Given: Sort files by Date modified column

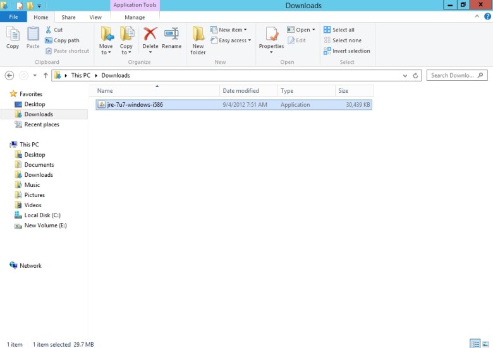Looking at the screenshot, I should click(241, 91).
